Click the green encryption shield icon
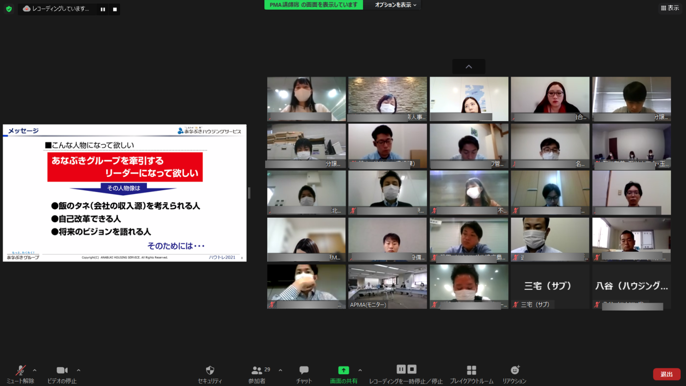This screenshot has height=386, width=686. (9, 9)
